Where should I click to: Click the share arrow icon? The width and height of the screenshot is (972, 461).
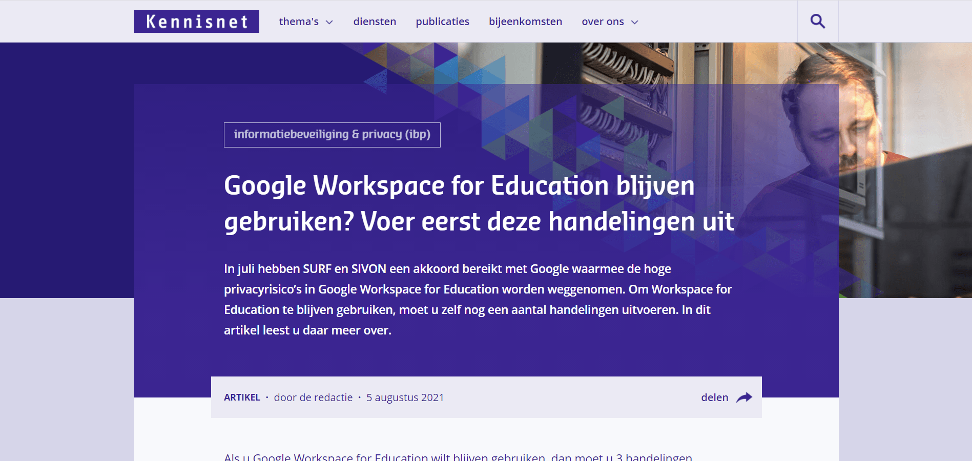744,397
